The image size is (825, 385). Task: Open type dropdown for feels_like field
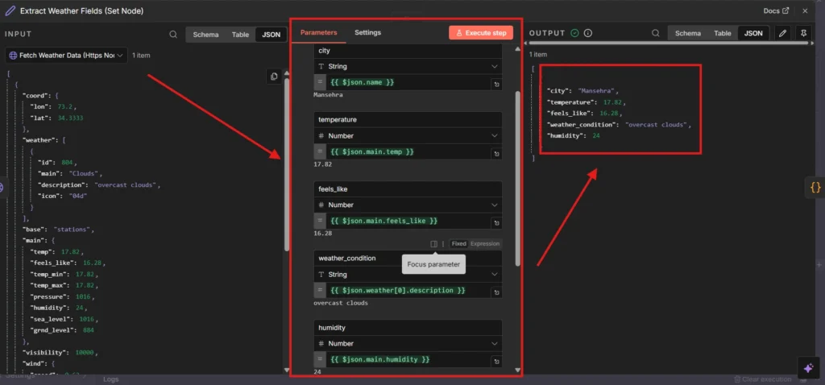[408, 205]
